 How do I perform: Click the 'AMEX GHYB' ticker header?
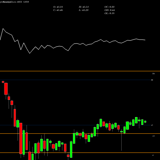(x=23, y=2)
